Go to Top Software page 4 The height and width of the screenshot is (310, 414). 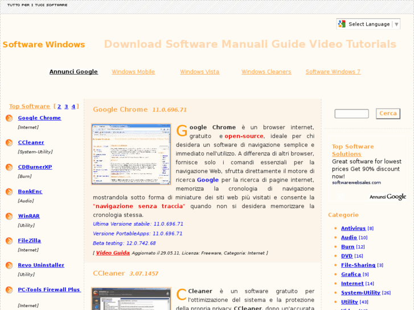[x=73, y=106]
